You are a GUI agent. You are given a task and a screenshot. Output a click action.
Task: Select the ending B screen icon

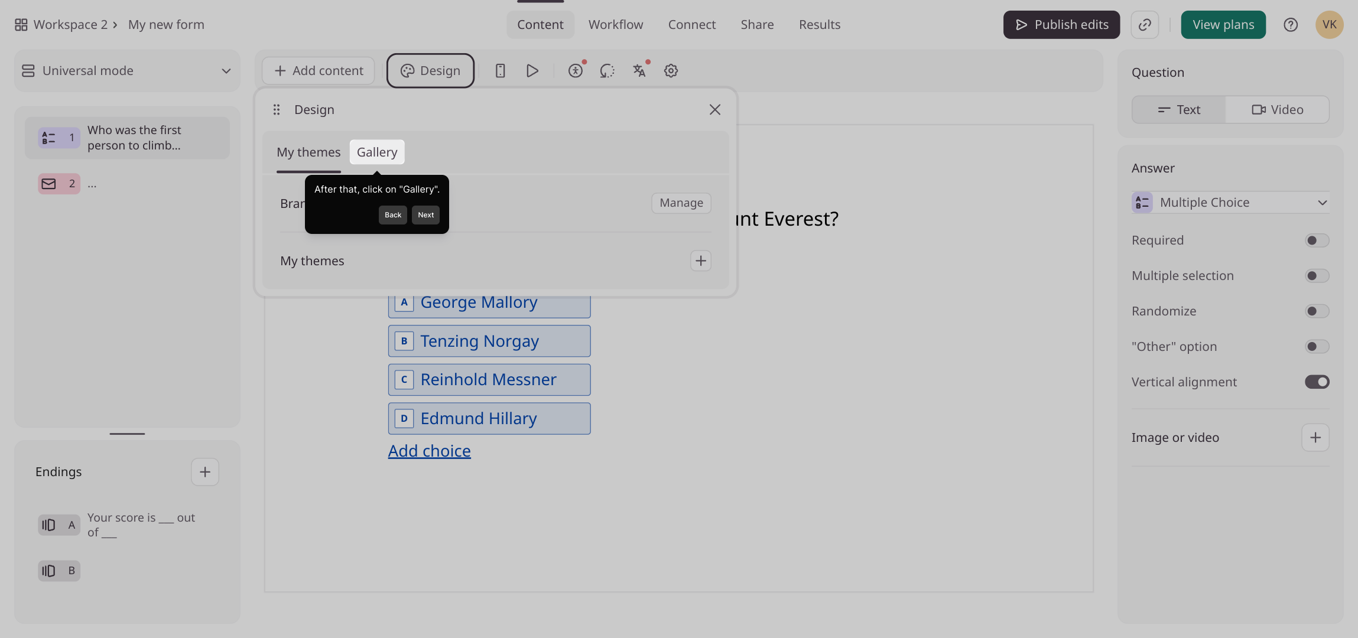(x=59, y=571)
